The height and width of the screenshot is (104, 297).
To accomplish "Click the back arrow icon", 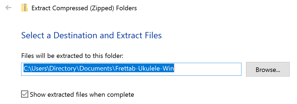I will (x=8, y=8).
